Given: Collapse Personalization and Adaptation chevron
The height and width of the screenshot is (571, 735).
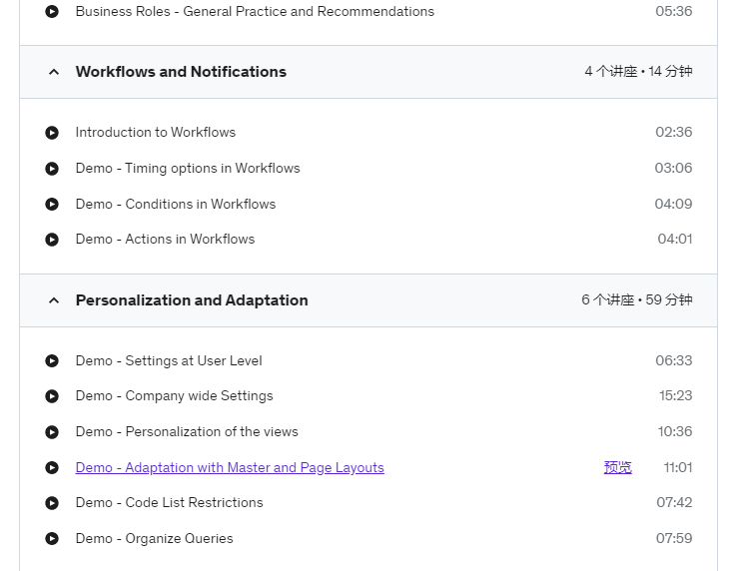Looking at the screenshot, I should 54,300.
